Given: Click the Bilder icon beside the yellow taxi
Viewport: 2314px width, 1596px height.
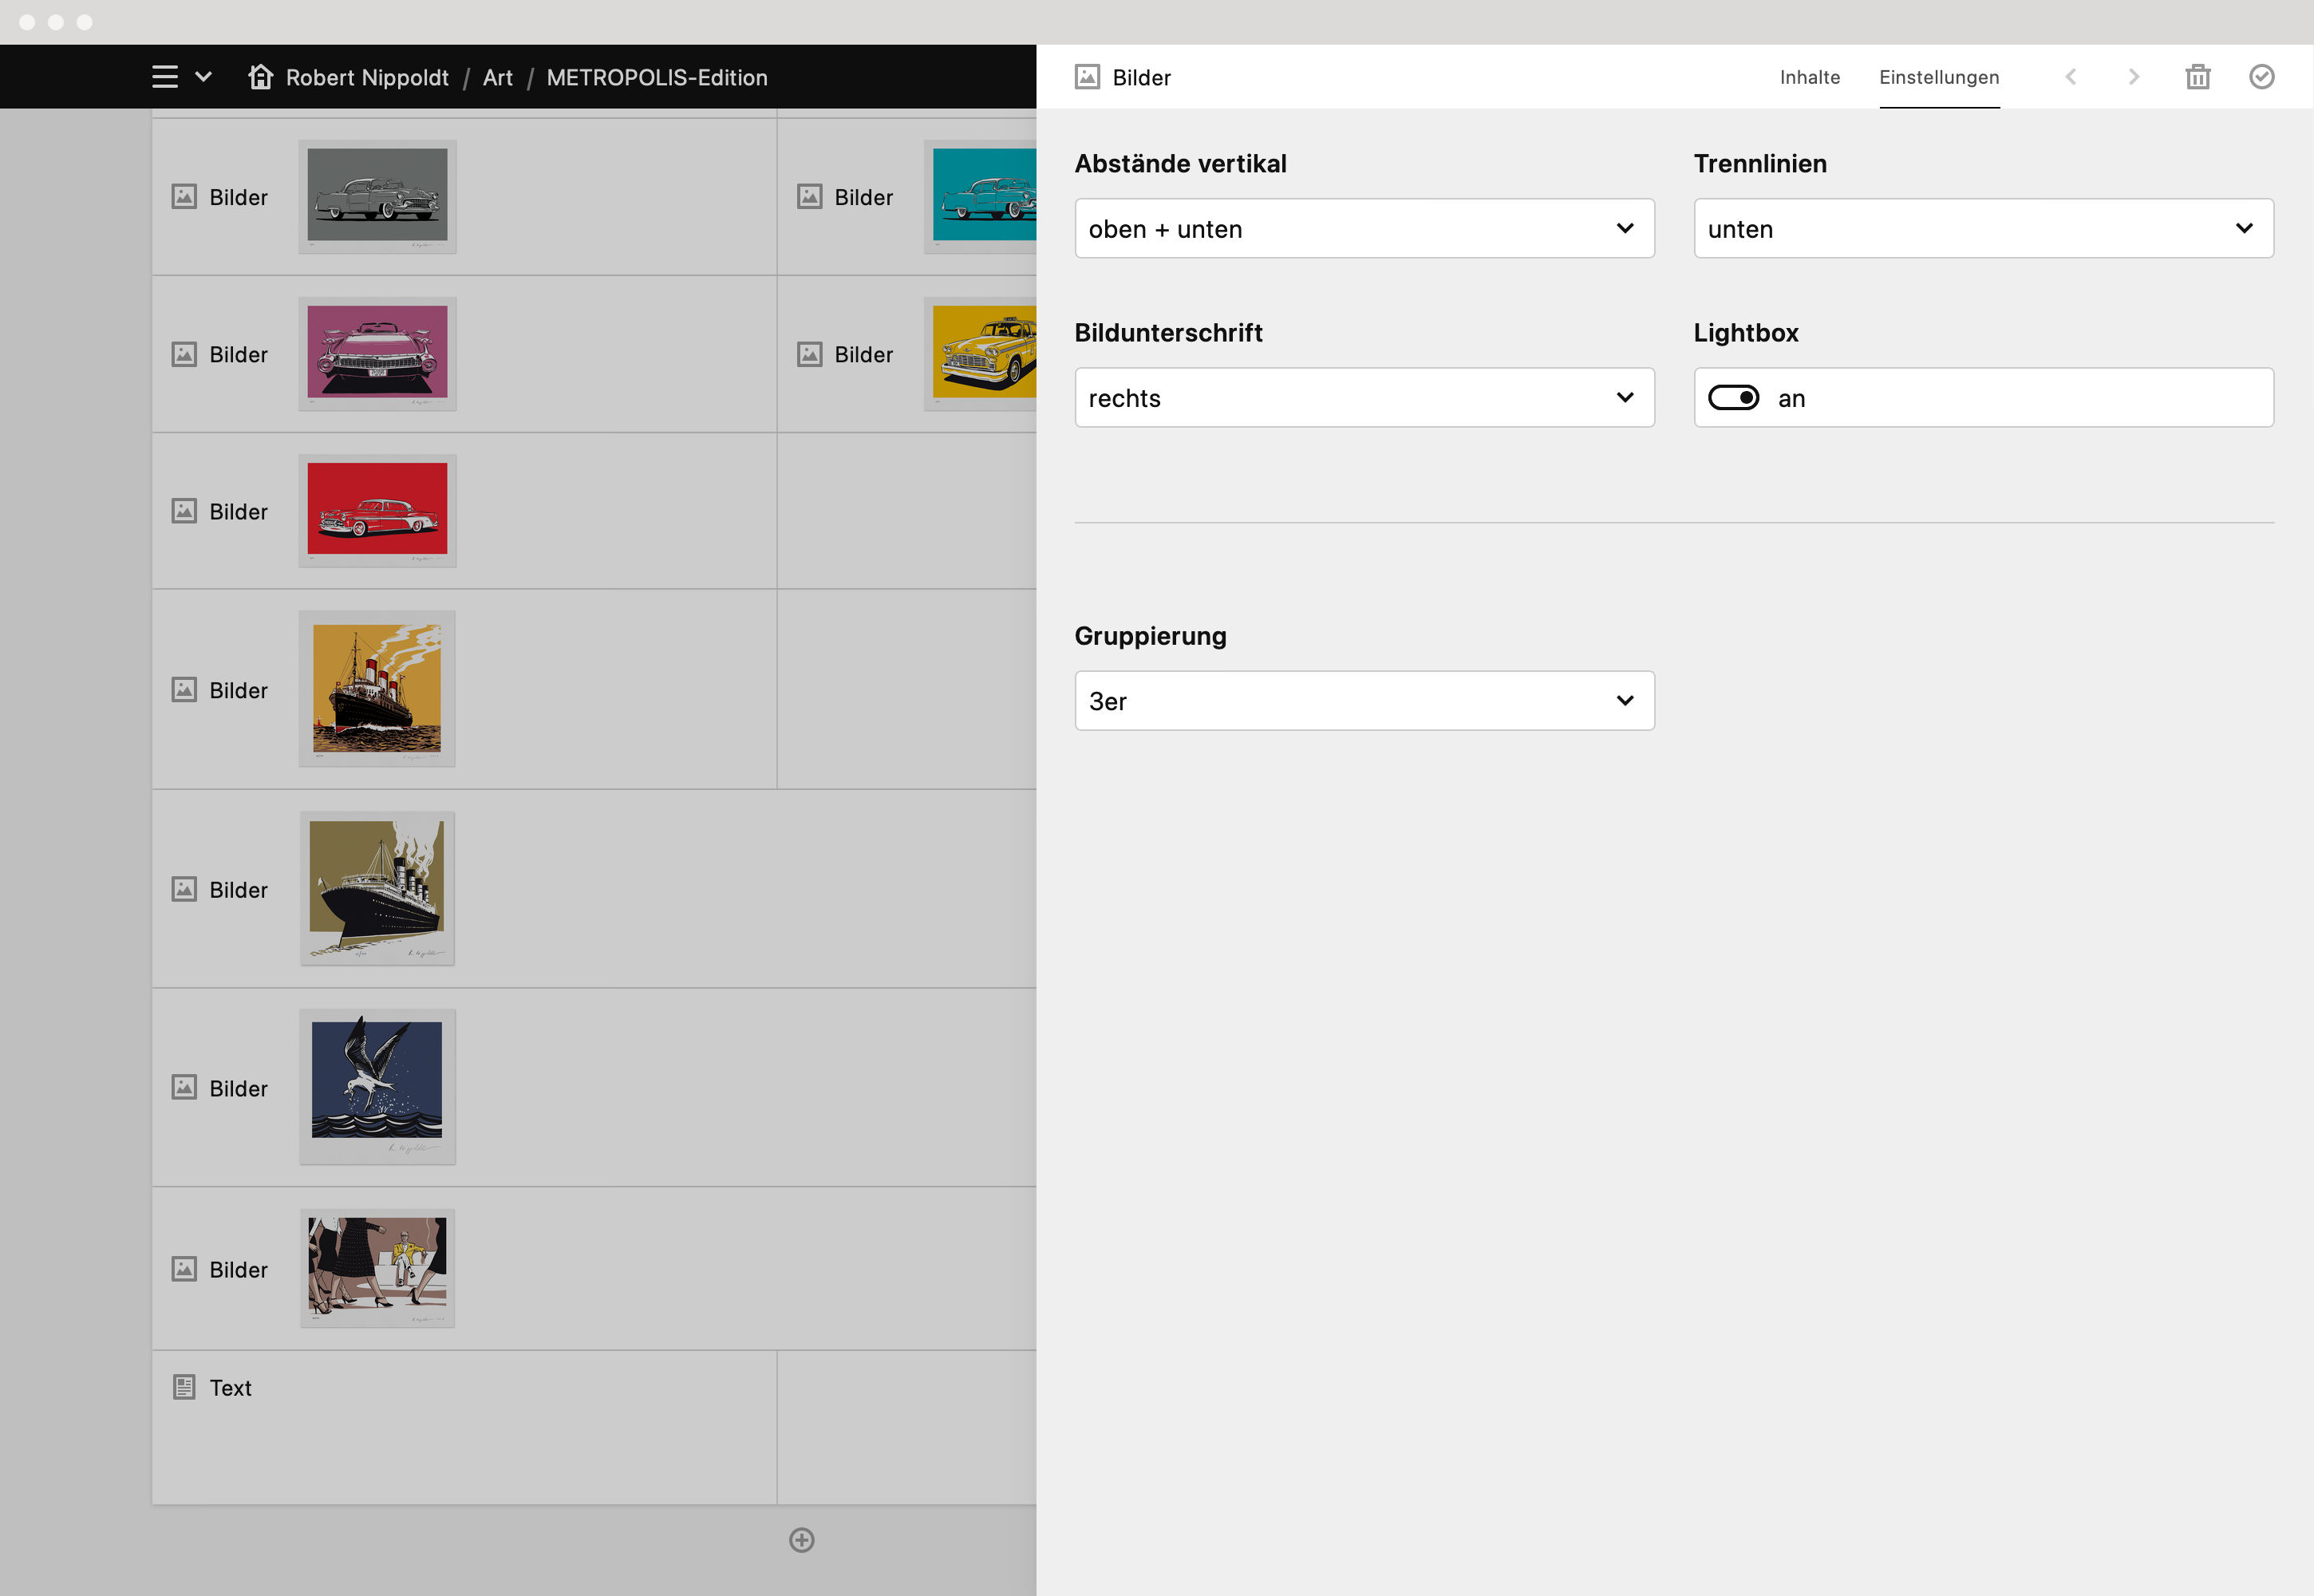Looking at the screenshot, I should [x=809, y=354].
